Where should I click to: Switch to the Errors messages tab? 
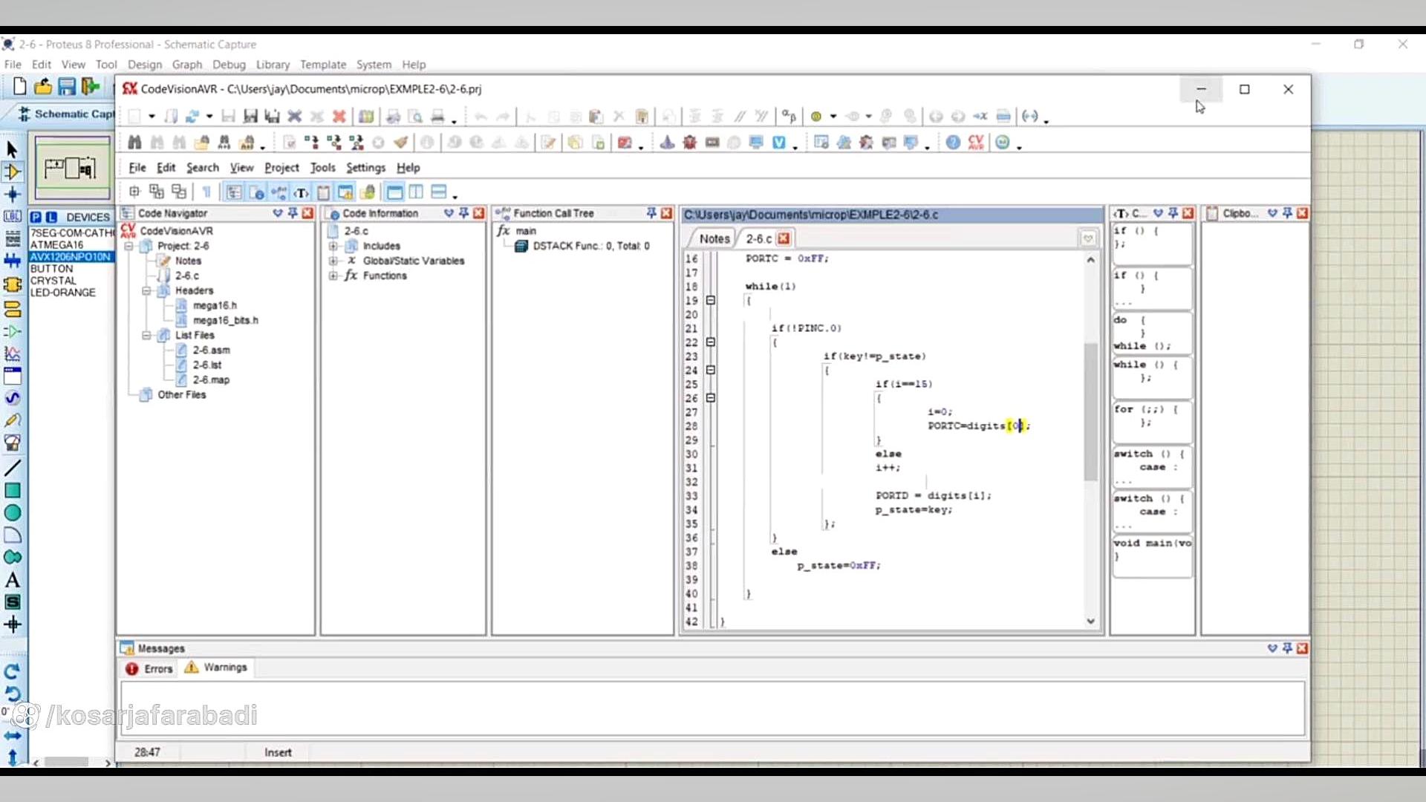pyautogui.click(x=149, y=669)
